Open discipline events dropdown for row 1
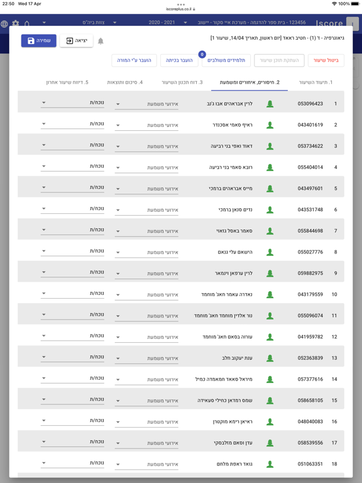Image resolution: width=362 pixels, height=483 pixels. point(146,104)
